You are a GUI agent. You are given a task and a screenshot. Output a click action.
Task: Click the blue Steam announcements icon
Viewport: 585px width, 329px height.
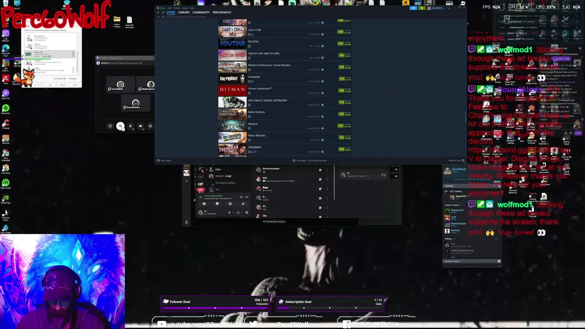413,8
